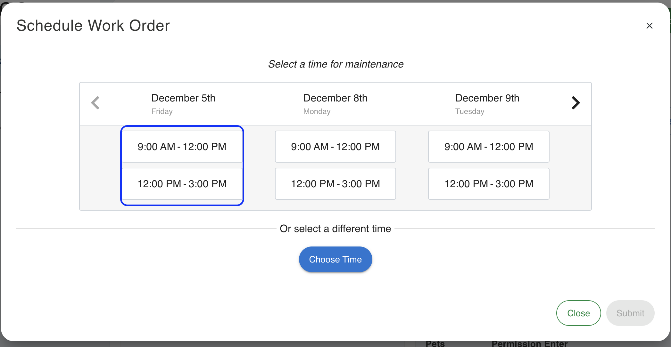
Task: Click 'Or select a different time' text
Action: (x=335, y=229)
